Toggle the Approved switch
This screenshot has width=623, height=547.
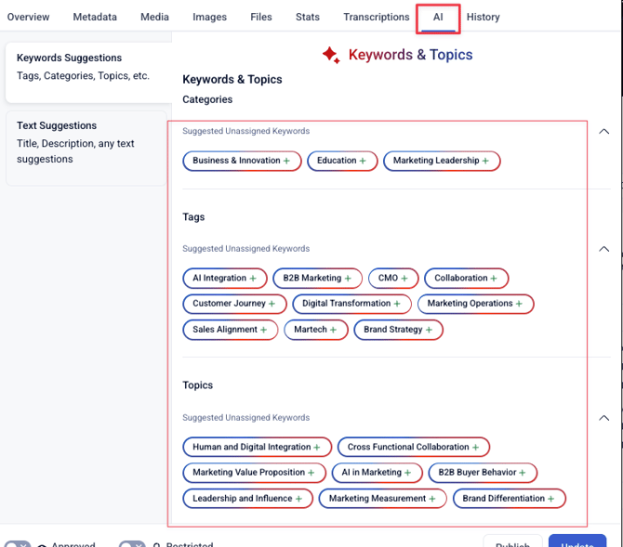coord(18,545)
